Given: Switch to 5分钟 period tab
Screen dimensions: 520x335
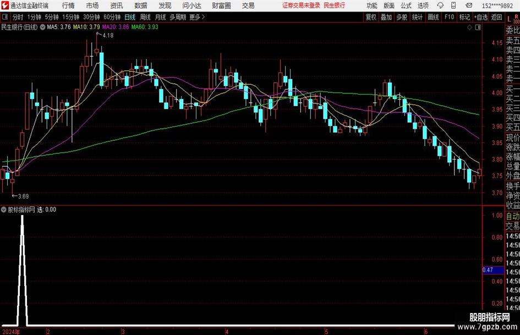Looking at the screenshot, I should pos(51,17).
